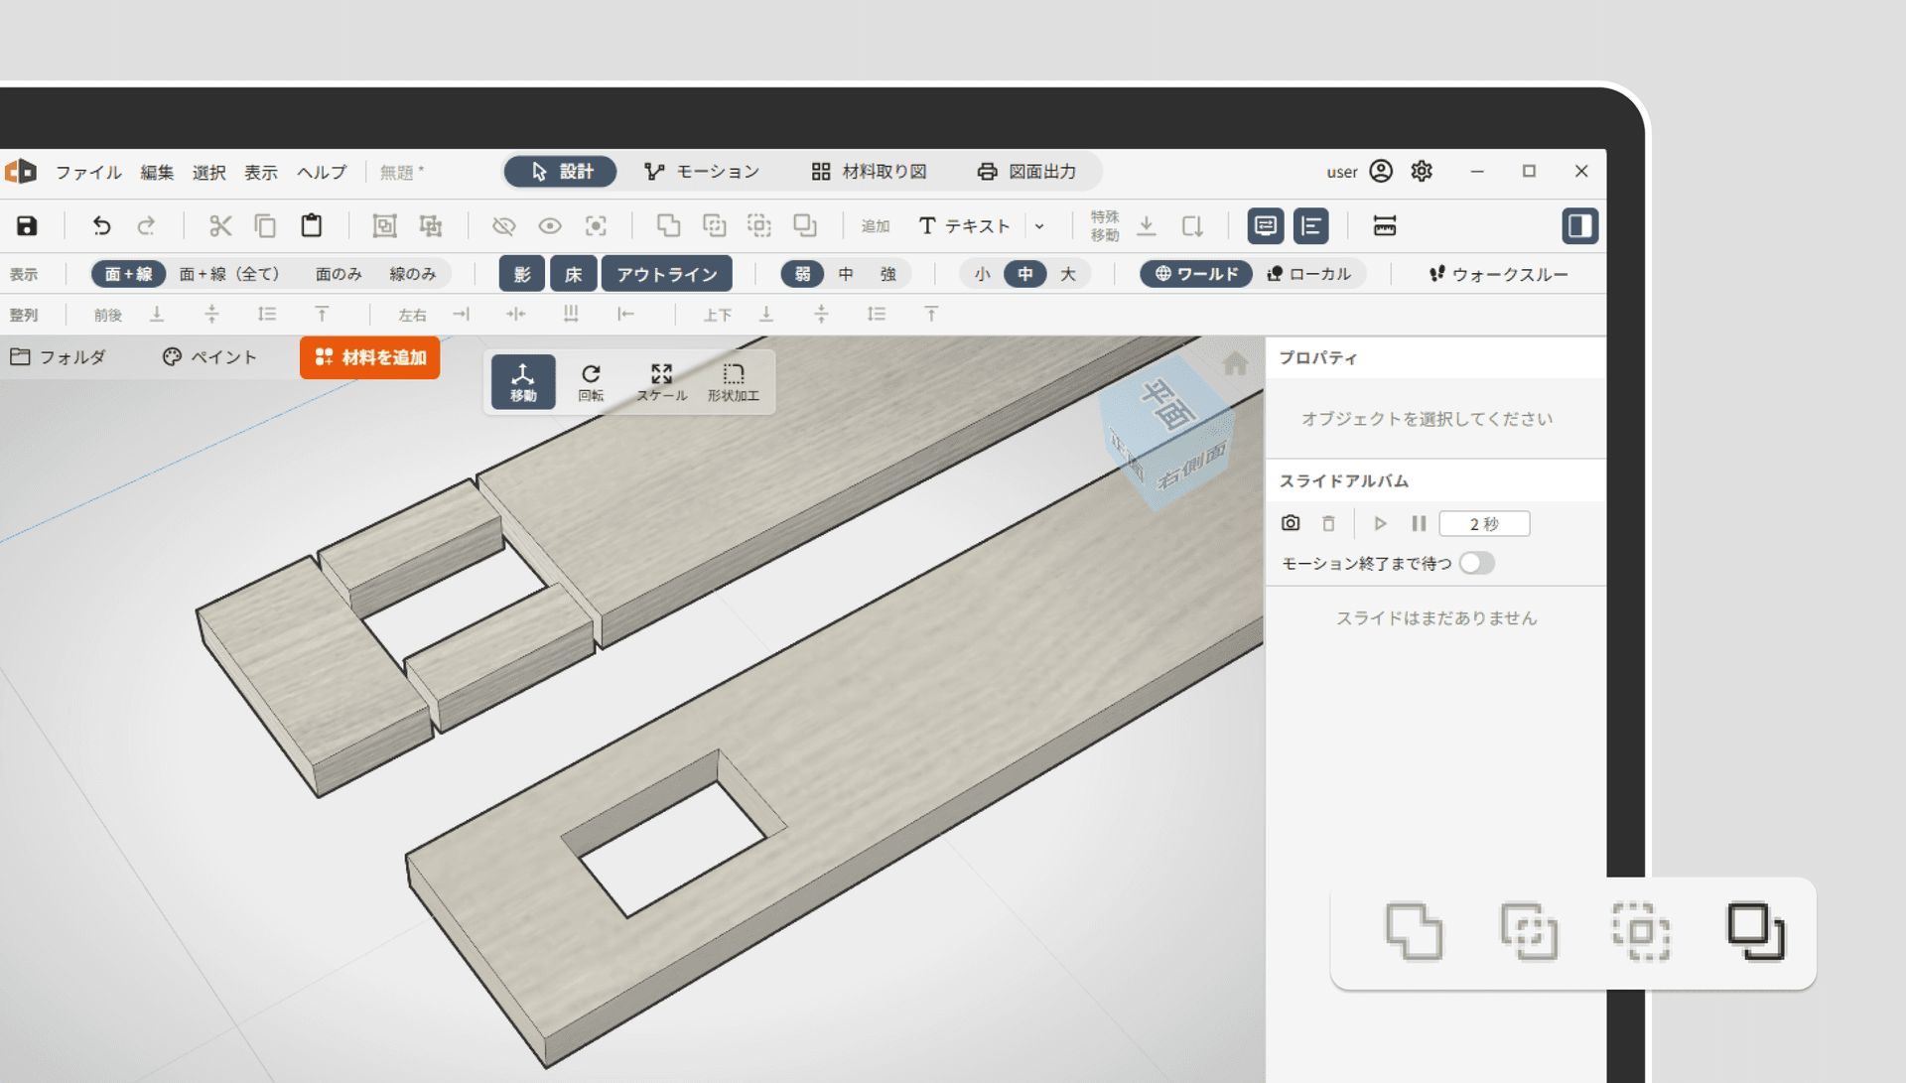
Task: Switch to the 図面出力 tab
Action: coord(1027,172)
